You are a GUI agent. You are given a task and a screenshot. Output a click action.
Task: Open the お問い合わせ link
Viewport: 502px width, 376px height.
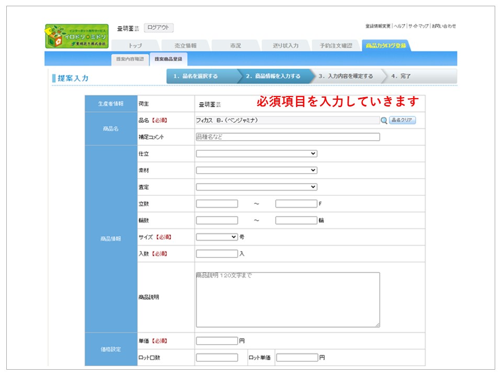coord(444,26)
